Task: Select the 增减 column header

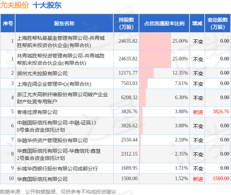Action: point(197,23)
